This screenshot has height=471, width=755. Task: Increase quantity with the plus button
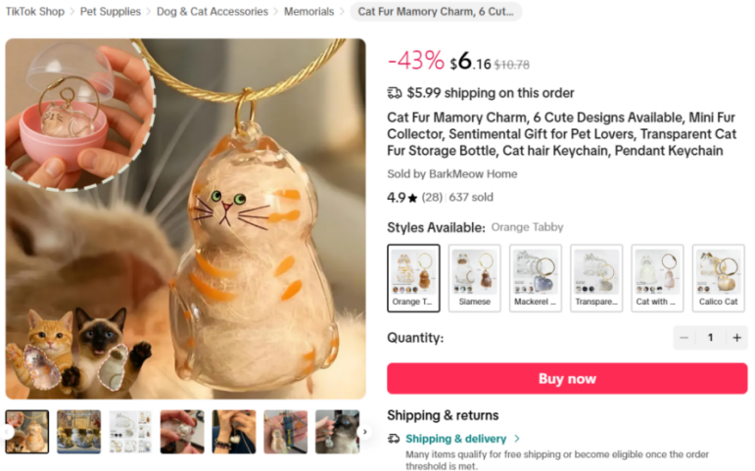tap(736, 338)
